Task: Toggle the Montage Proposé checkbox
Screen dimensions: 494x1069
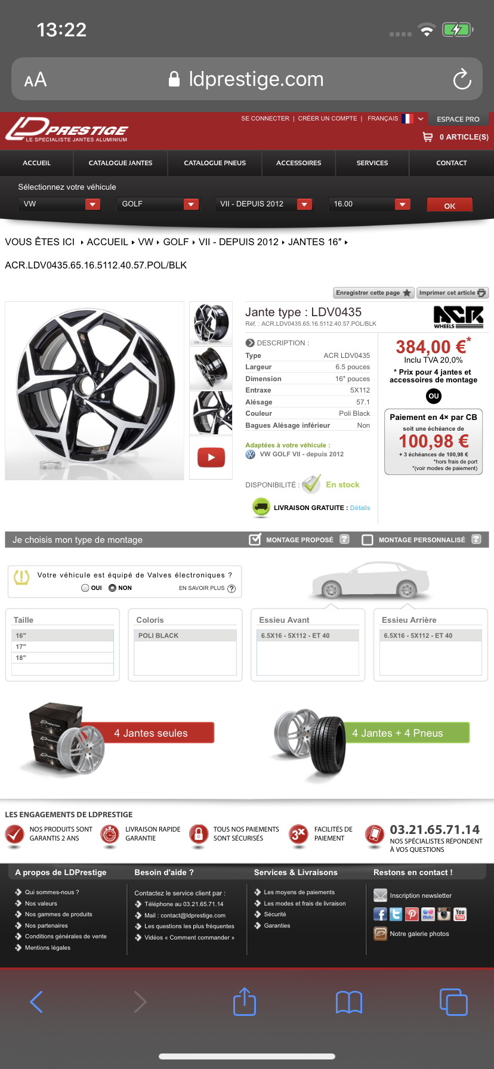Action: click(x=255, y=539)
